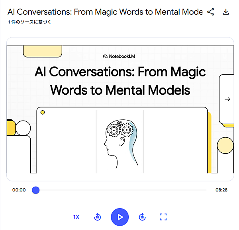The width and height of the screenshot is (239, 230).
Task: Click the small yellow dot on the card
Action: coord(43,113)
